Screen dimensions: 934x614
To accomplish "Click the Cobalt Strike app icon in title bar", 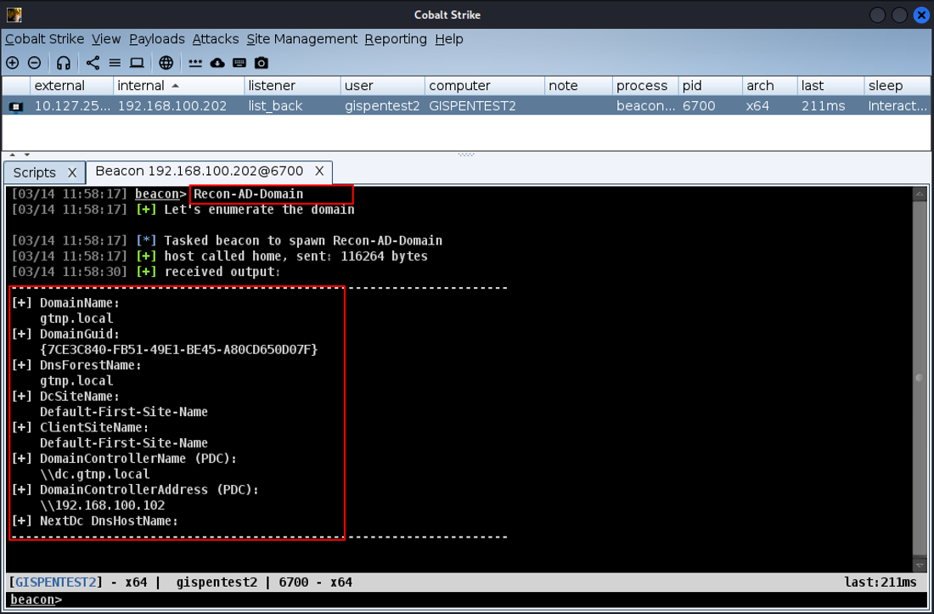I will coord(14,15).
